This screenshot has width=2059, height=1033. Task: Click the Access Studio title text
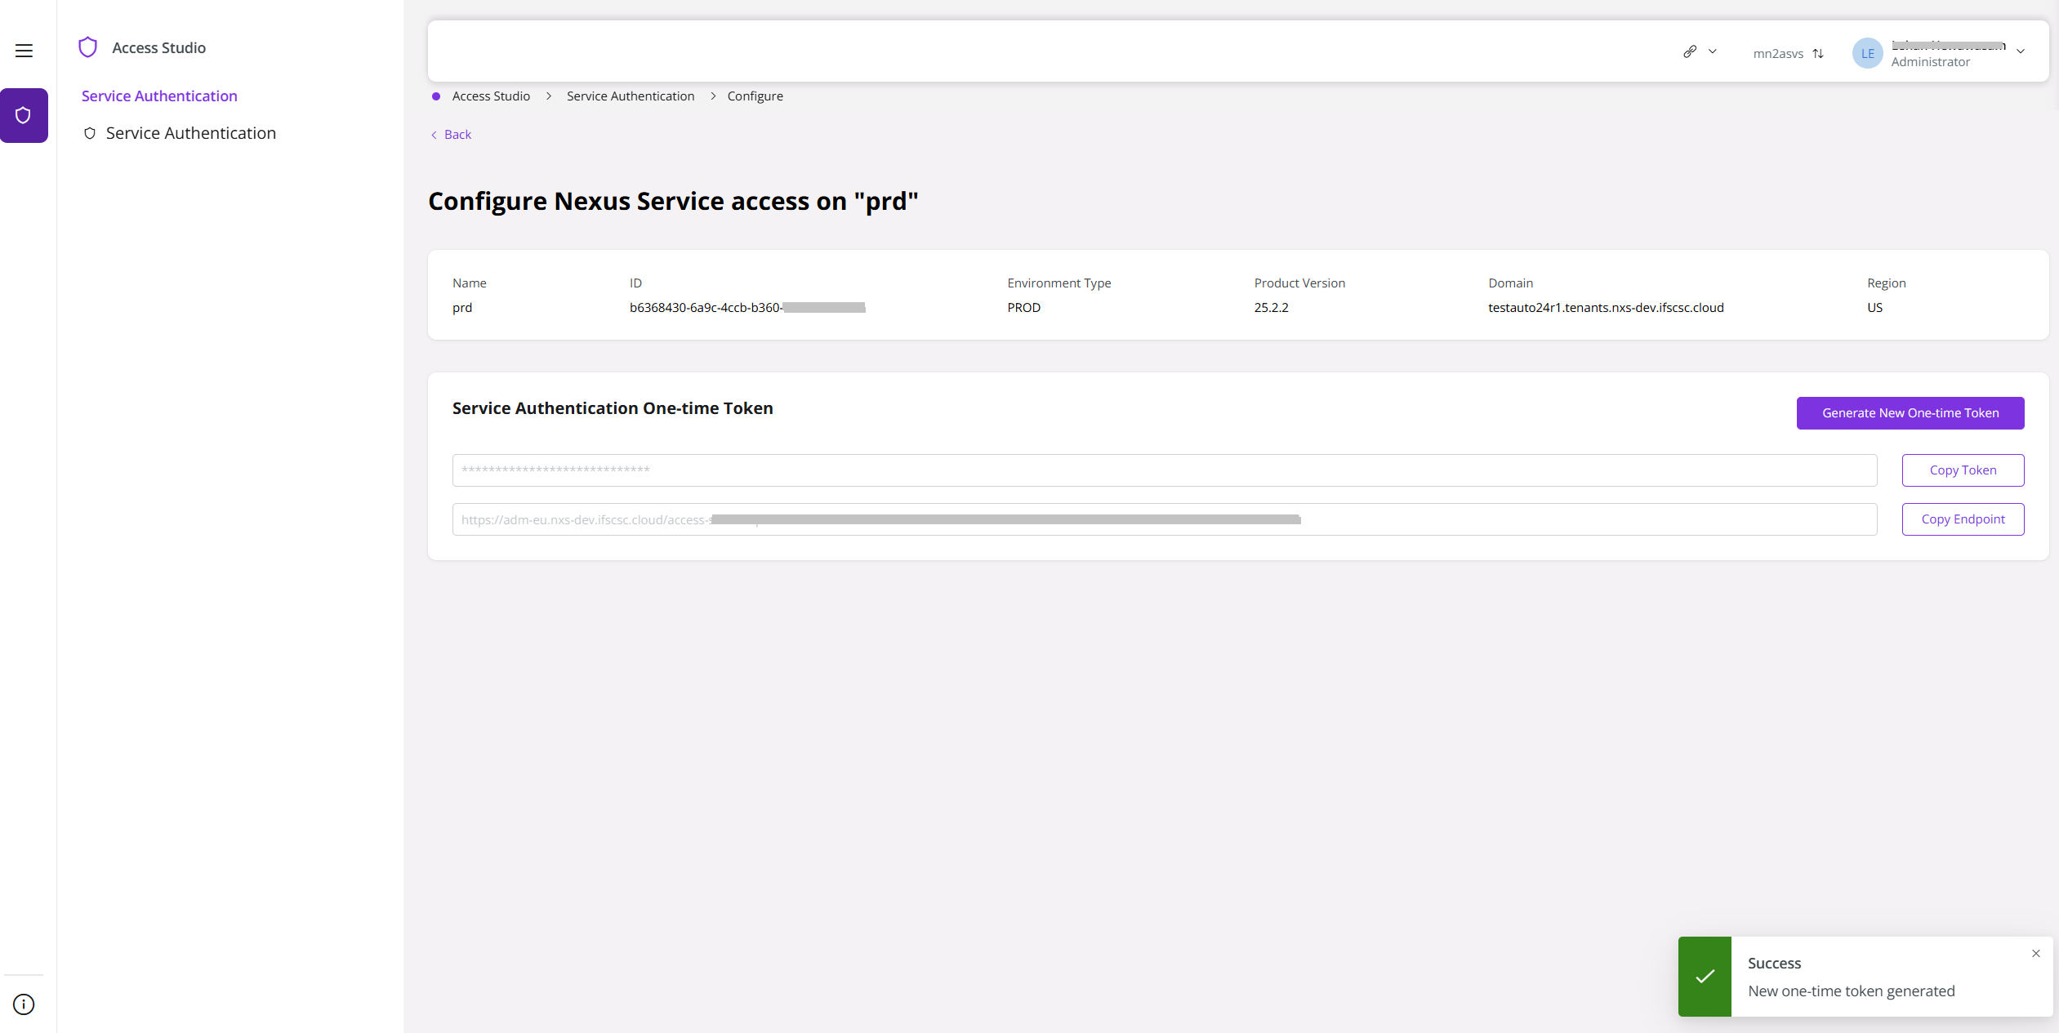pos(158,48)
